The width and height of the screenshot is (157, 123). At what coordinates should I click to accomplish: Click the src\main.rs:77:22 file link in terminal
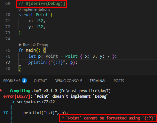pos(36,102)
